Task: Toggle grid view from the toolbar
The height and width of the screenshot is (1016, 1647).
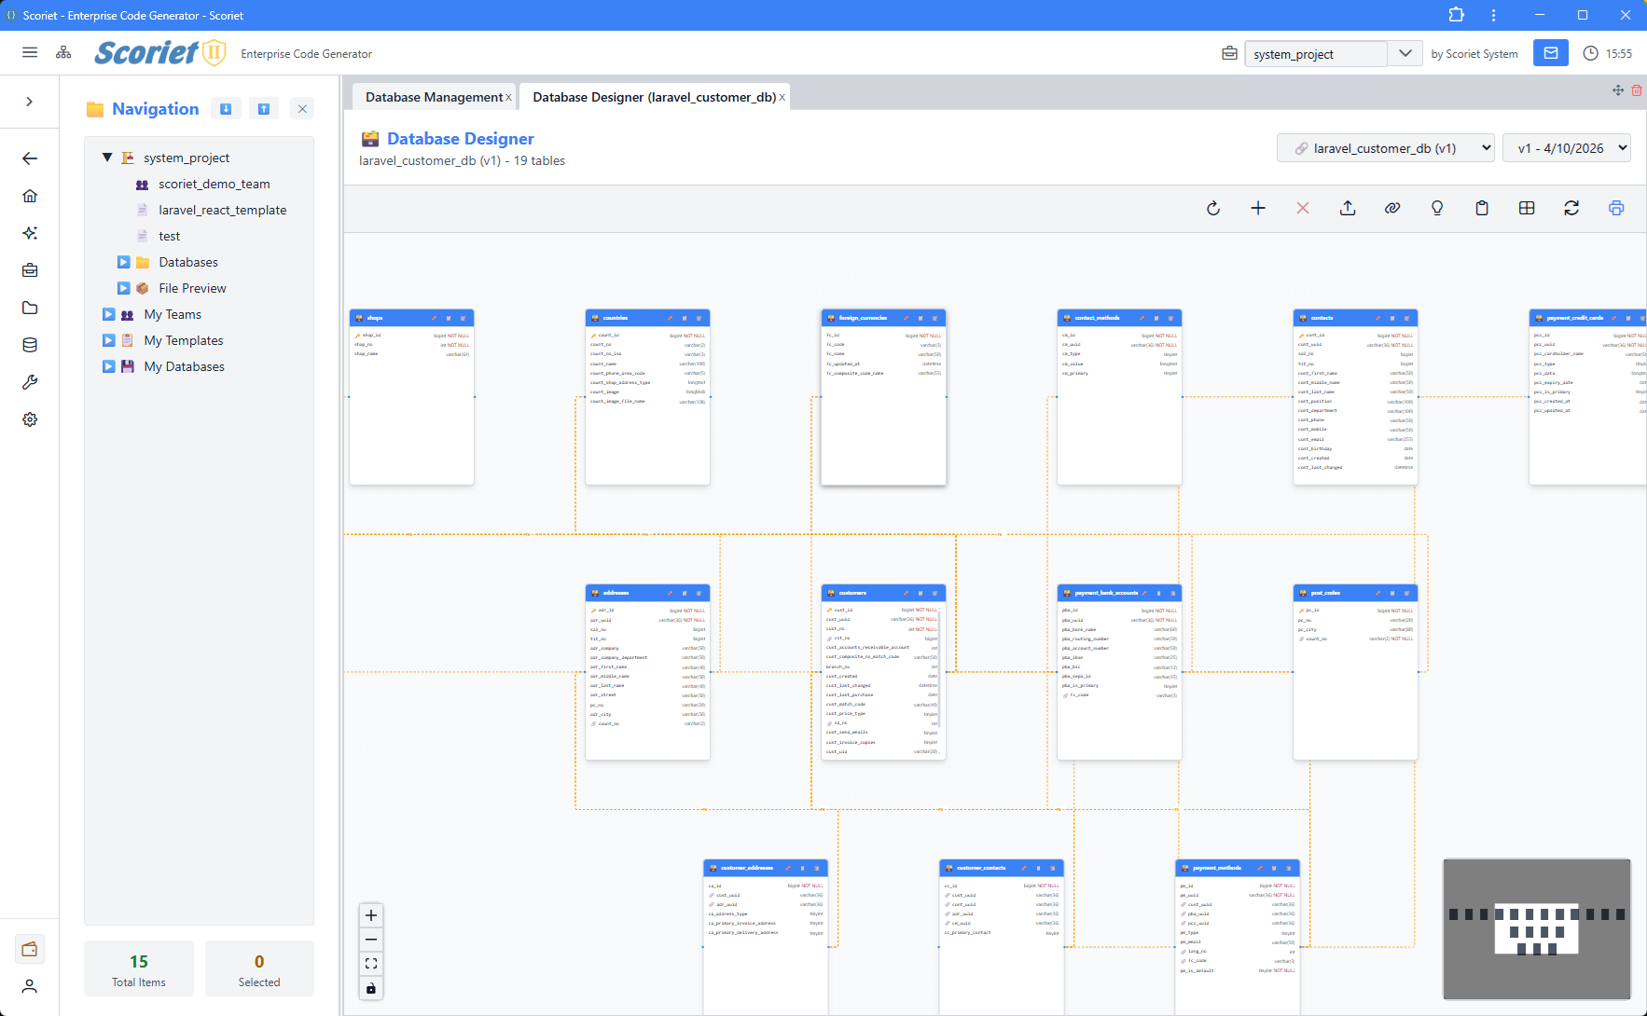Action: coord(1527,208)
